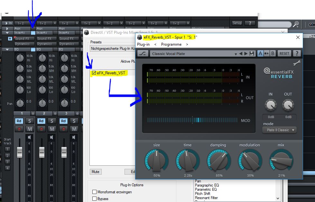Click the reverb OUT gain knob

288,105
